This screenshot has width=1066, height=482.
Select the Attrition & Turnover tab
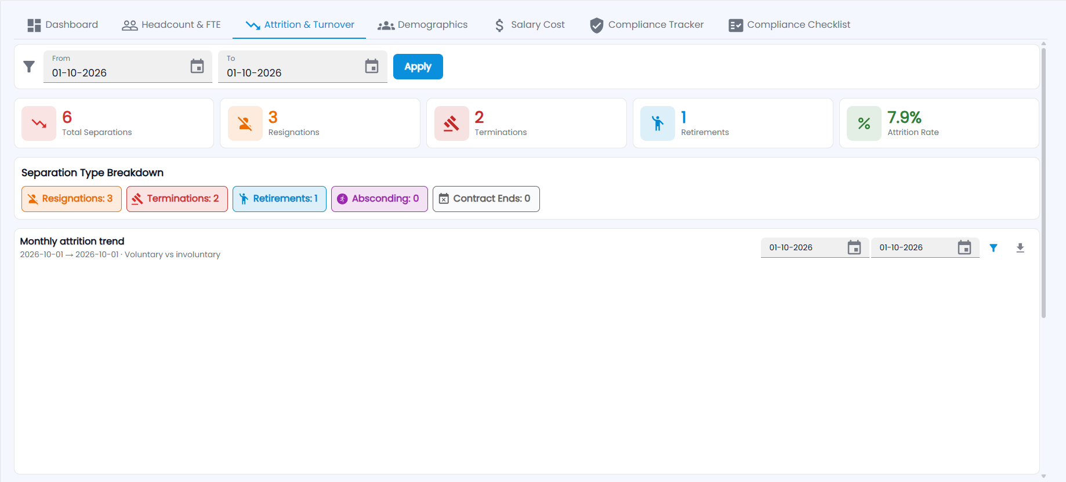(x=299, y=25)
